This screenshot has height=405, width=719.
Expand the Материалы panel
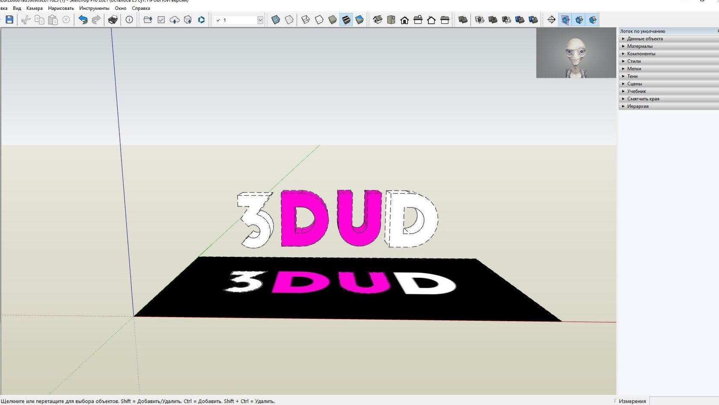pos(668,46)
